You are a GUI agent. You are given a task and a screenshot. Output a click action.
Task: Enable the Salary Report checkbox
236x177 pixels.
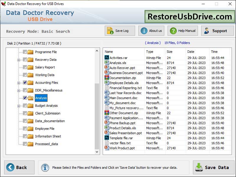pyautogui.click(x=25, y=67)
